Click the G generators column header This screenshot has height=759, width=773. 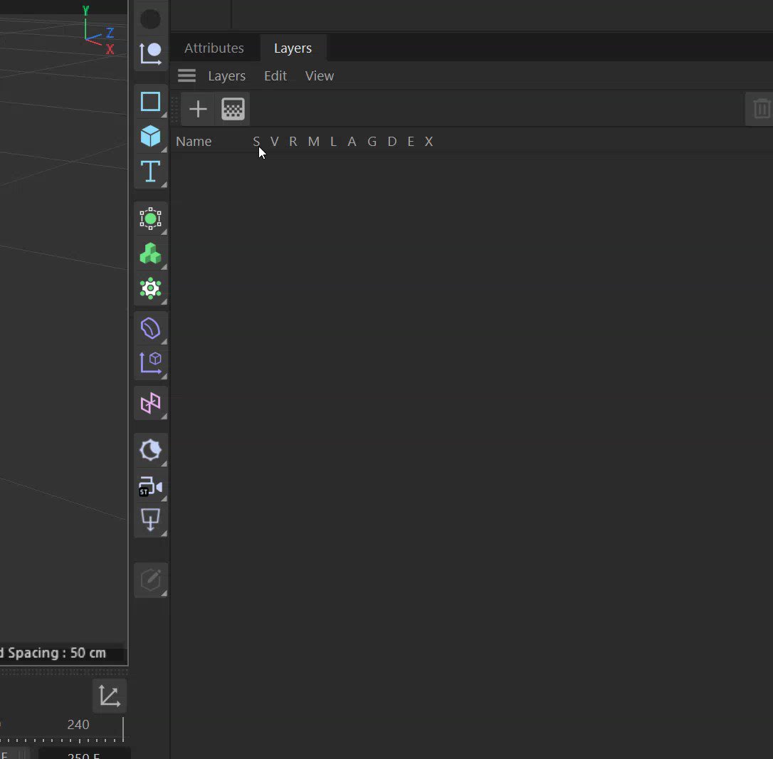click(x=372, y=142)
